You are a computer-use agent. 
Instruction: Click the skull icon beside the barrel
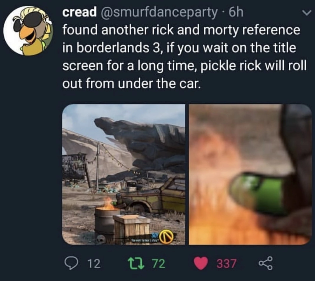101,240
